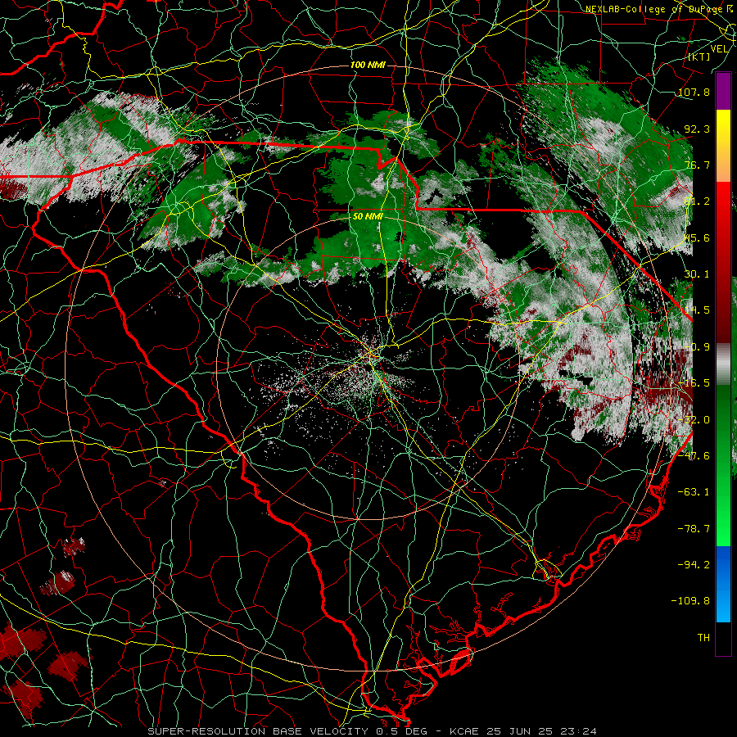
Task: Click the -32.0 scale value
Action: [694, 420]
